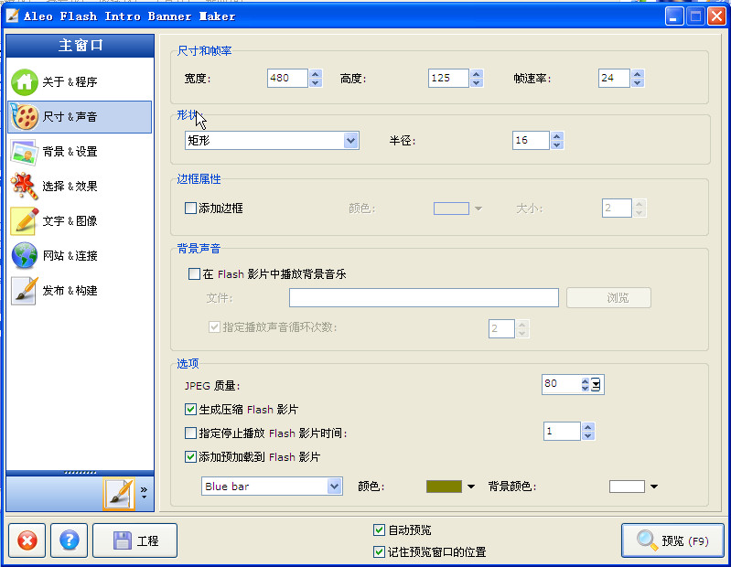731x567 pixels.
Task: Open 选择 & 效果 magic wand icon
Action: coord(24,187)
